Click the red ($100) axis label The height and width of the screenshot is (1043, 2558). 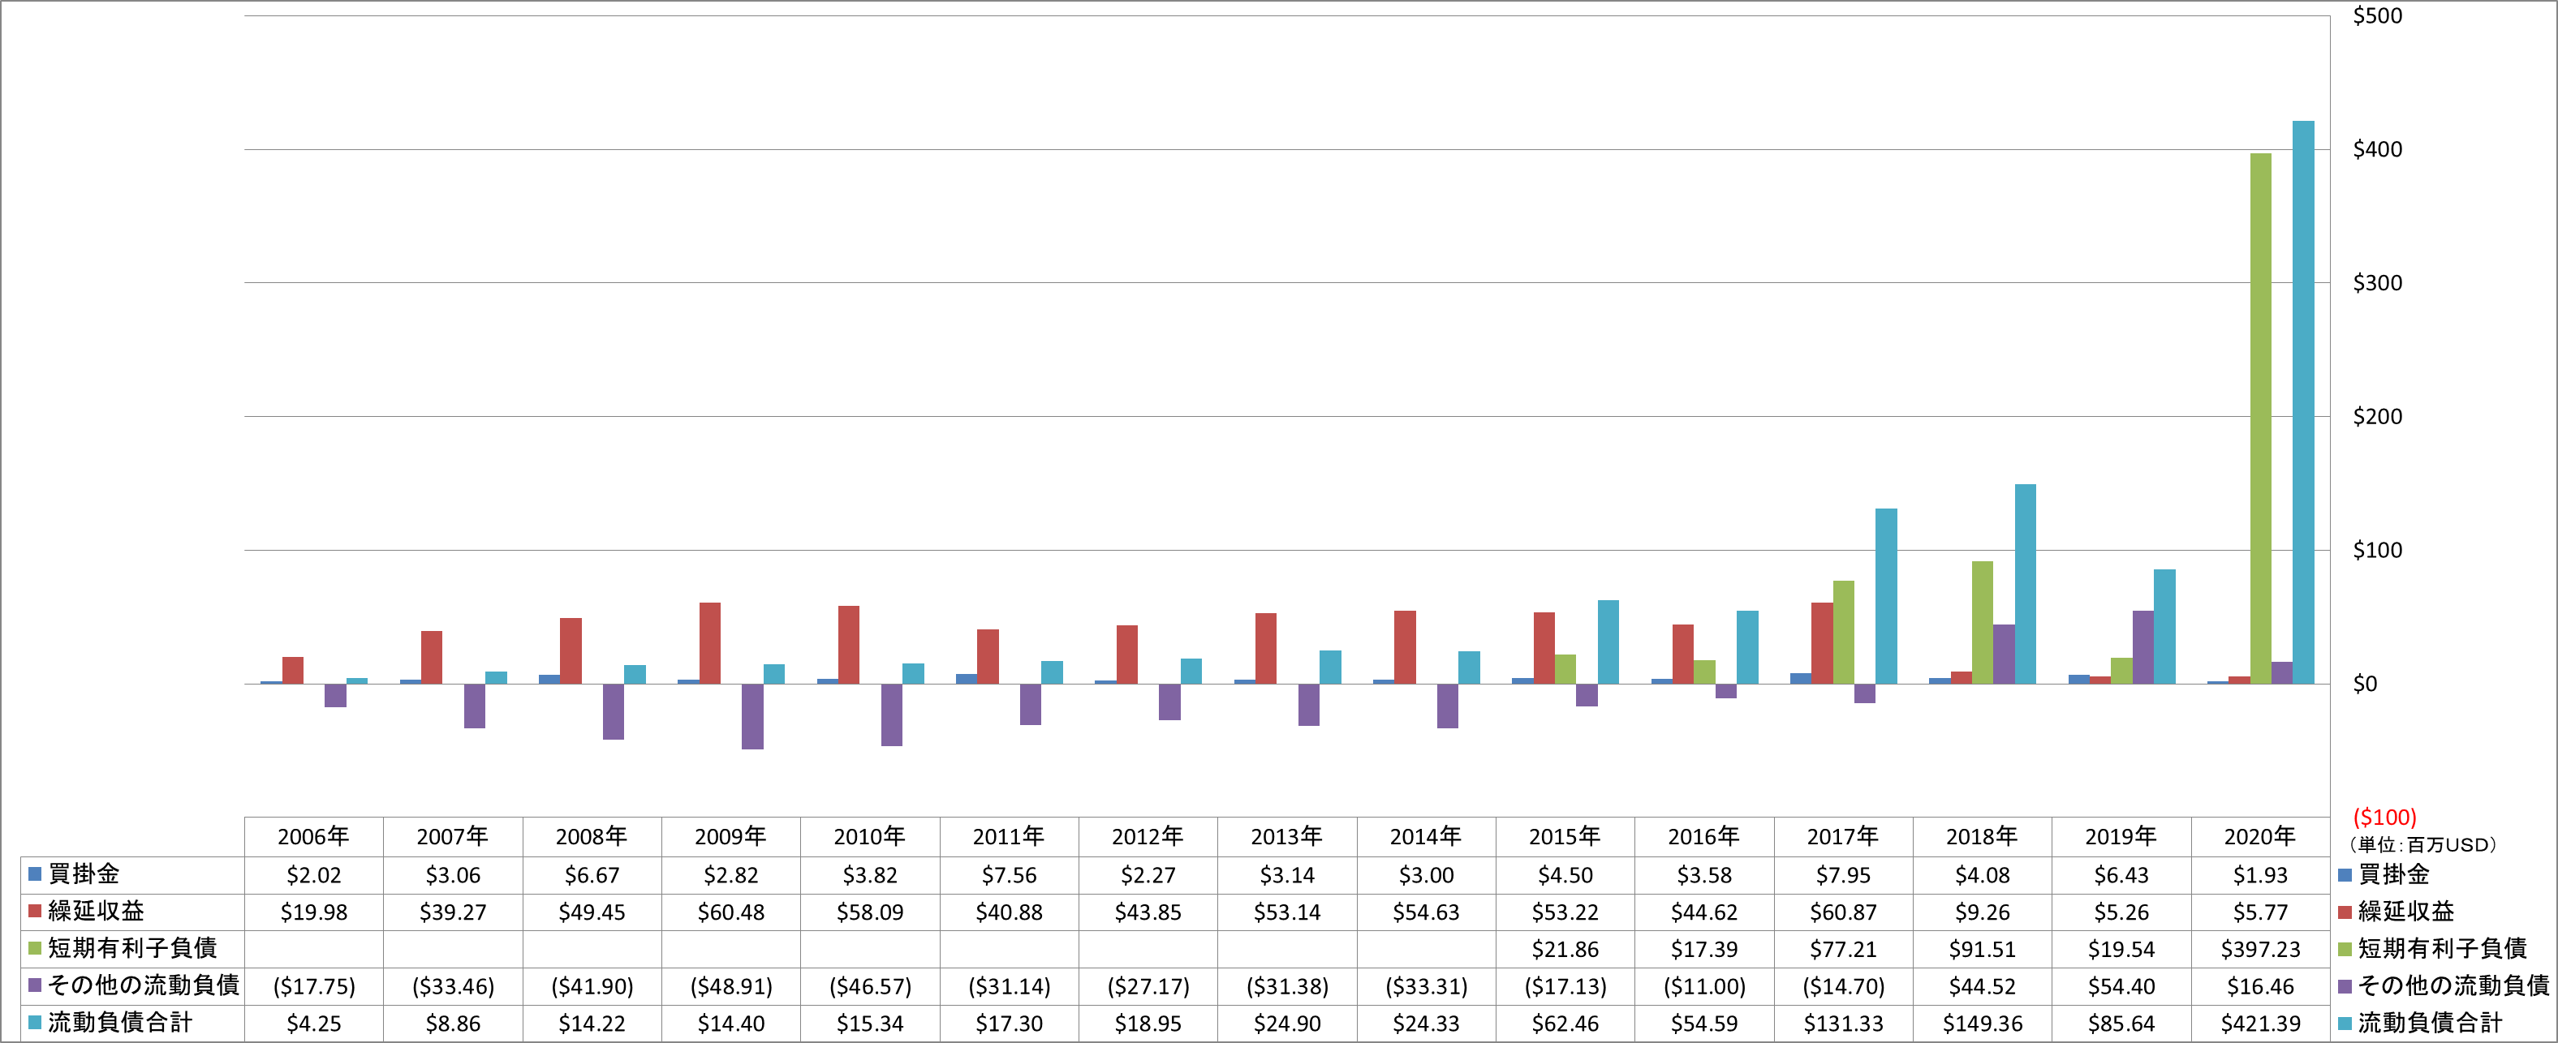point(2384,817)
